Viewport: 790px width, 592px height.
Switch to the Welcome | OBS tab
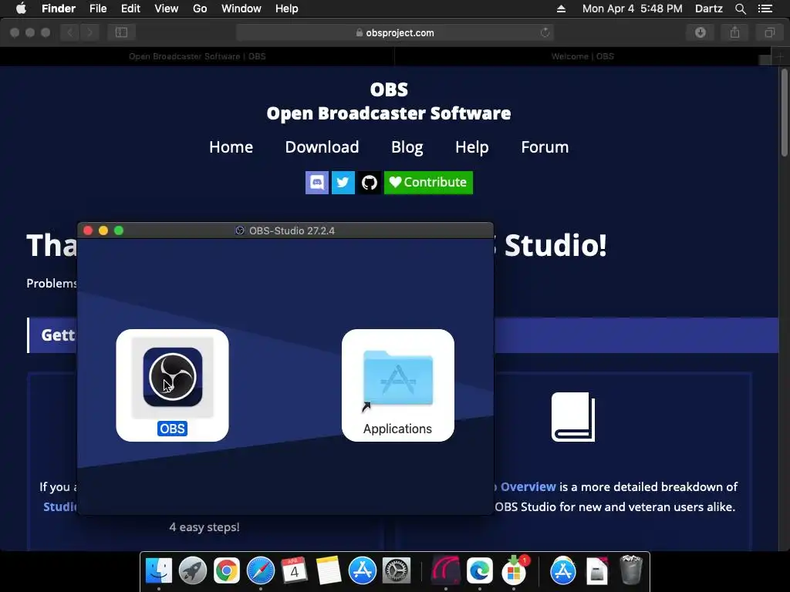(x=582, y=56)
